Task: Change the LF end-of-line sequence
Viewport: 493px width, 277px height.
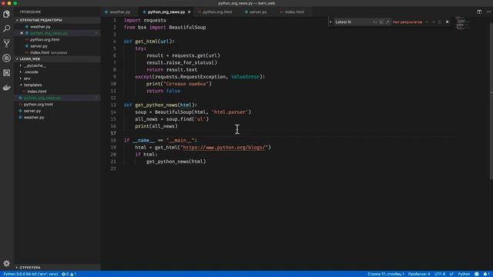Action: [451, 274]
